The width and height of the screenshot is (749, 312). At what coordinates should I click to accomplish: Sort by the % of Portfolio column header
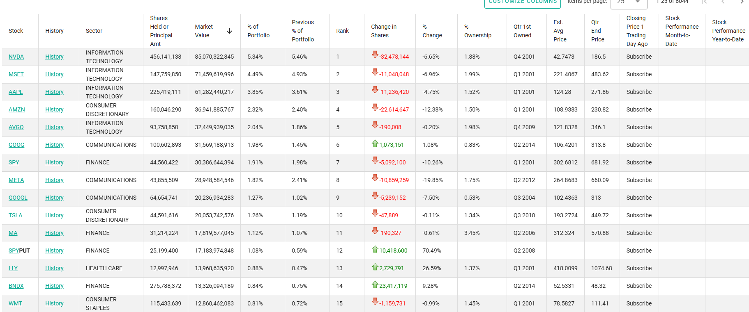pos(258,31)
